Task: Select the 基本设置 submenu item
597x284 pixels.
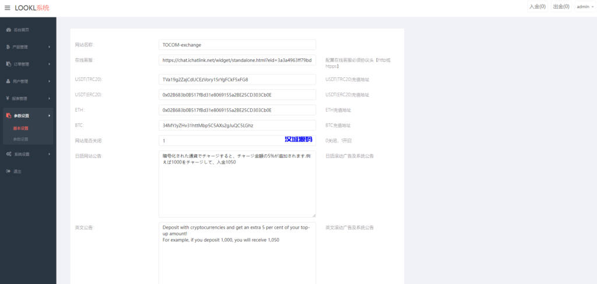Action: 21,128
